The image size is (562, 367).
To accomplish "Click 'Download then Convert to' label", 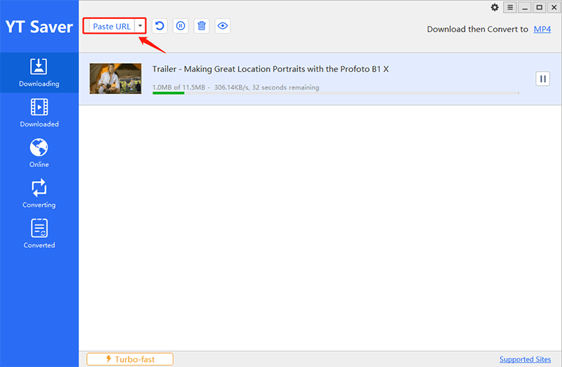I will 478,29.
